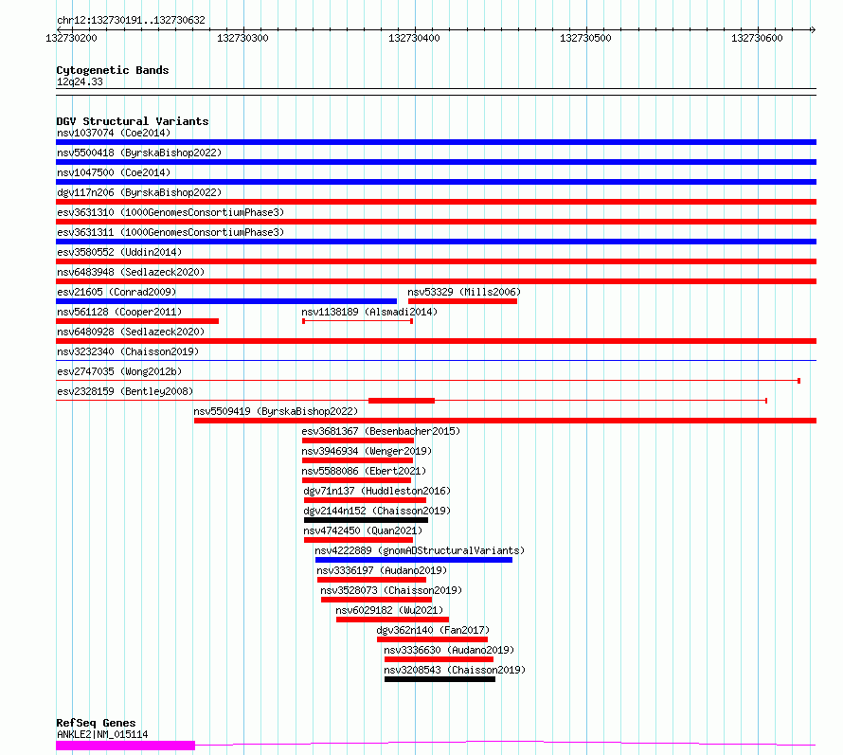
Task: Click the red bar under nsv6029182
Action: (392, 620)
